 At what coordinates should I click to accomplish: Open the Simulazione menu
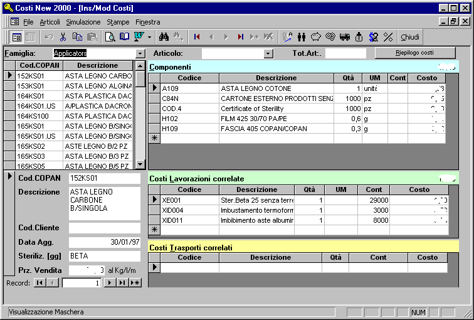coord(83,22)
